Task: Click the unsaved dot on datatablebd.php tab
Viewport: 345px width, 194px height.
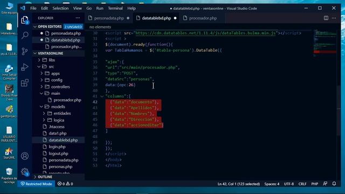Action: (175, 18)
